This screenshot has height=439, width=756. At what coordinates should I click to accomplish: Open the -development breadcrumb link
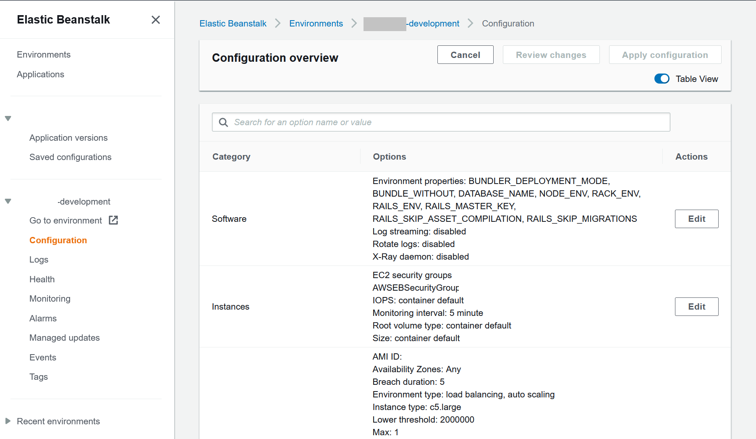tap(432, 24)
